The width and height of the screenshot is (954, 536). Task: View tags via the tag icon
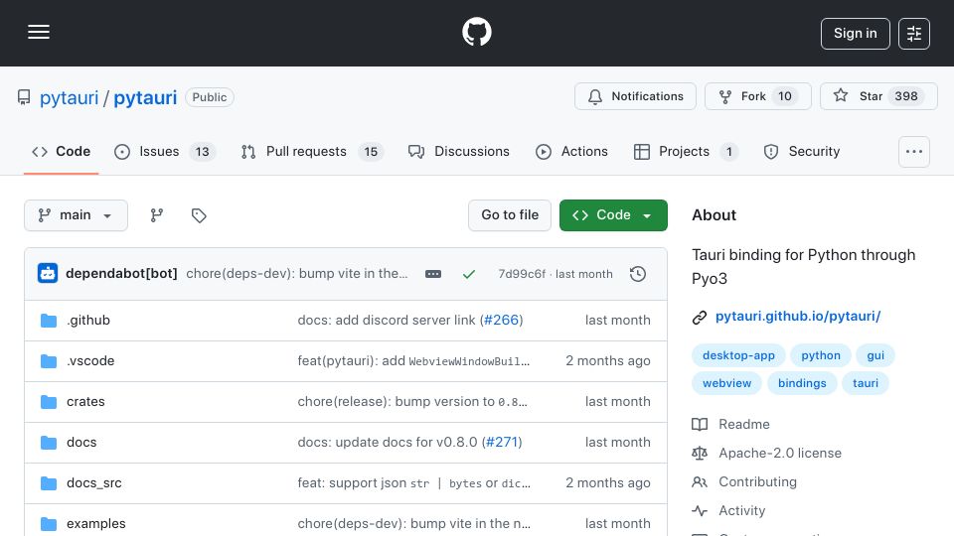199,215
